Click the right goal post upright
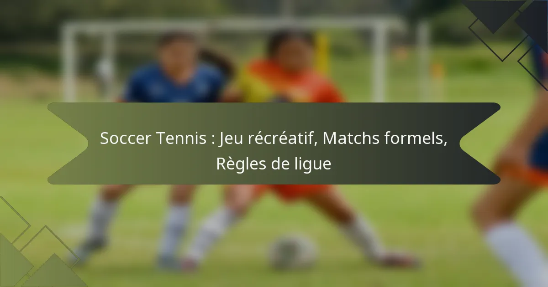The image size is (548, 287). [379, 59]
